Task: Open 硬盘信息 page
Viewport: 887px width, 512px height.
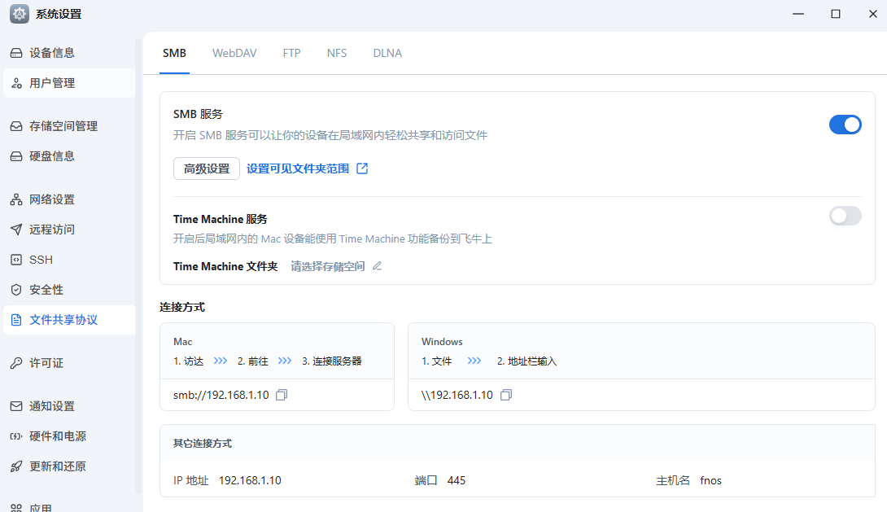Action: (52, 156)
